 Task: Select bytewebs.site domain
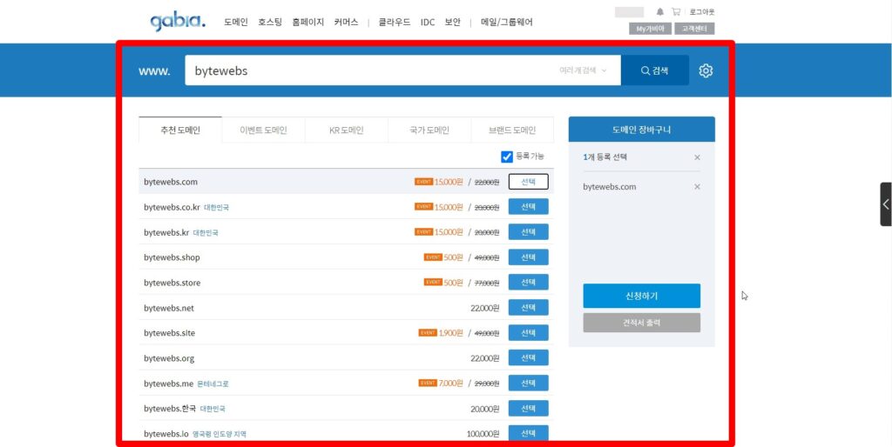click(529, 333)
